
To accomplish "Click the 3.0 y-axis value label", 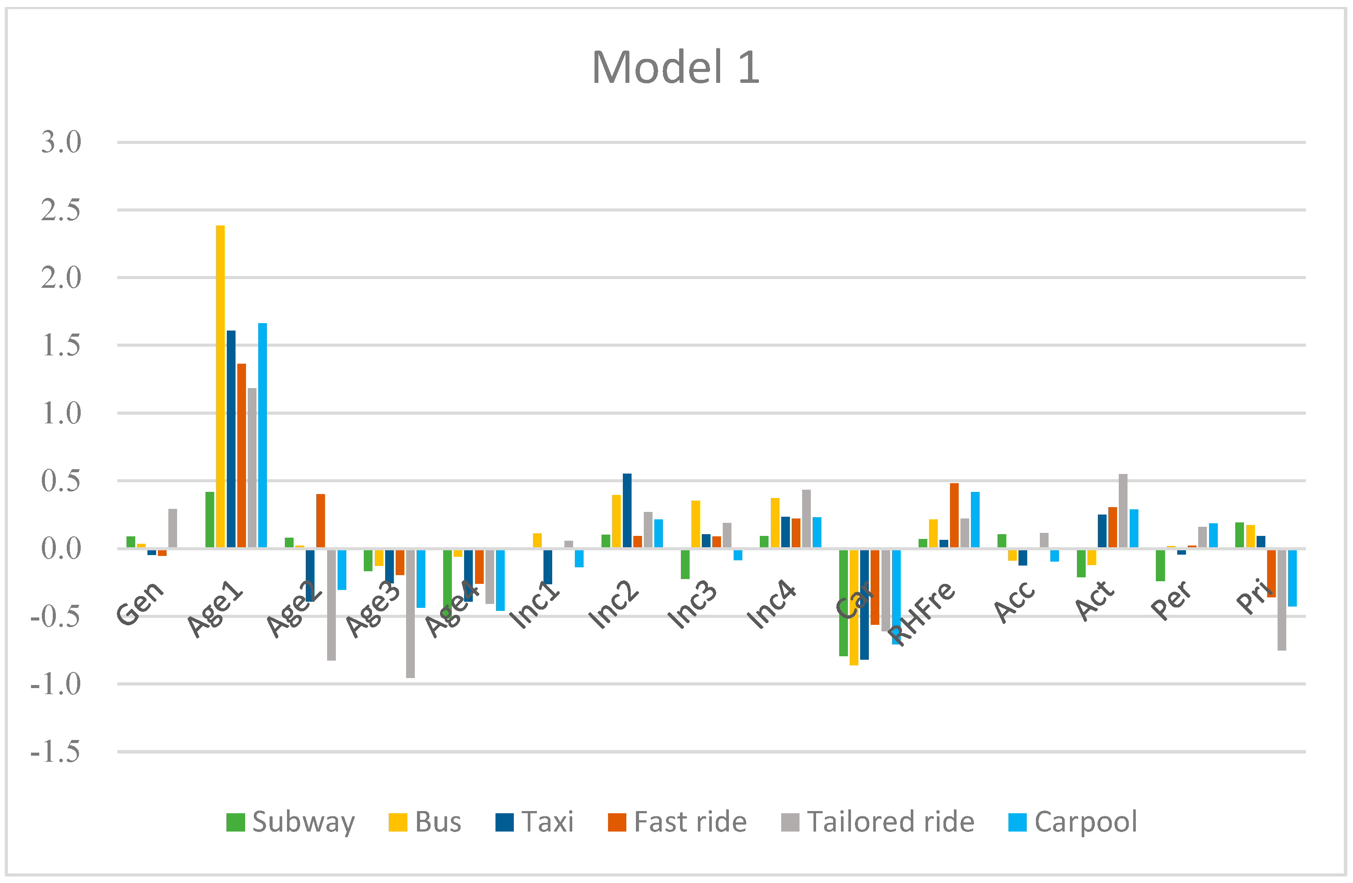I will (x=61, y=142).
